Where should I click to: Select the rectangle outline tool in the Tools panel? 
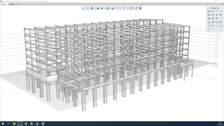point(217,11)
